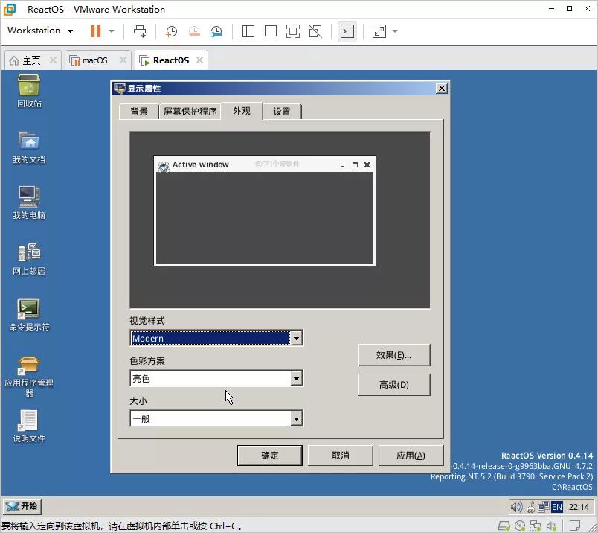598x533 pixels.
Task: Open the 视觉样式 dropdown showing Modern
Action: pos(296,338)
